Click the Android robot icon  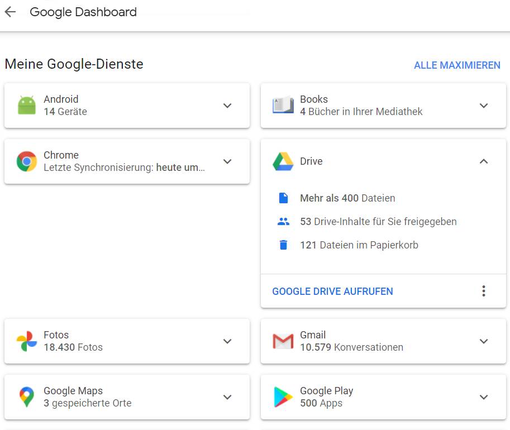26,106
